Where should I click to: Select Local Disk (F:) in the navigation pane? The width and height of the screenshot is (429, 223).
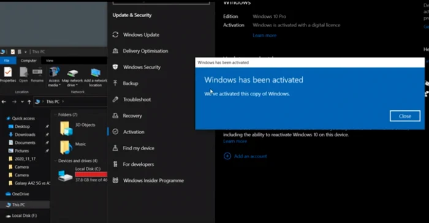point(24,216)
